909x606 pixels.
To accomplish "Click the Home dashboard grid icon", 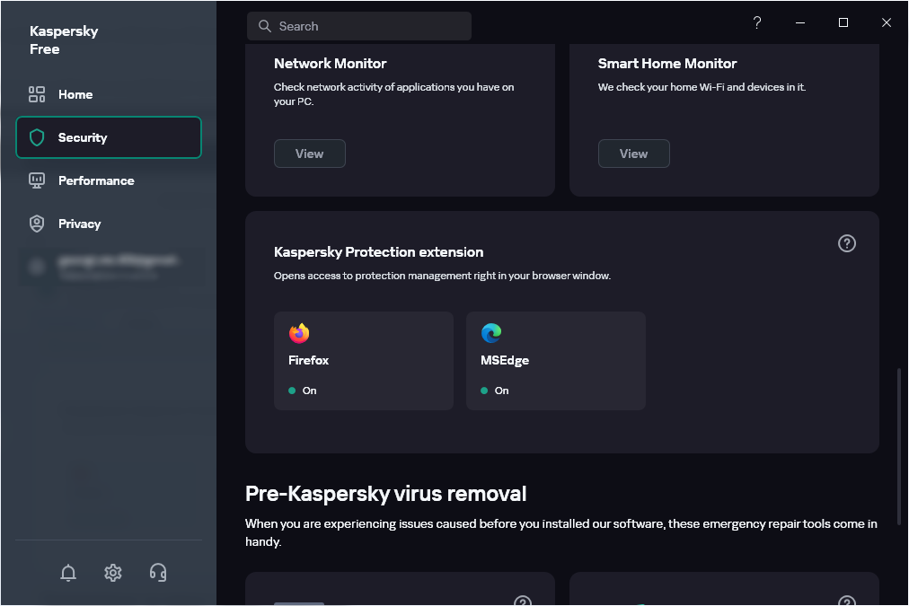I will [x=37, y=94].
